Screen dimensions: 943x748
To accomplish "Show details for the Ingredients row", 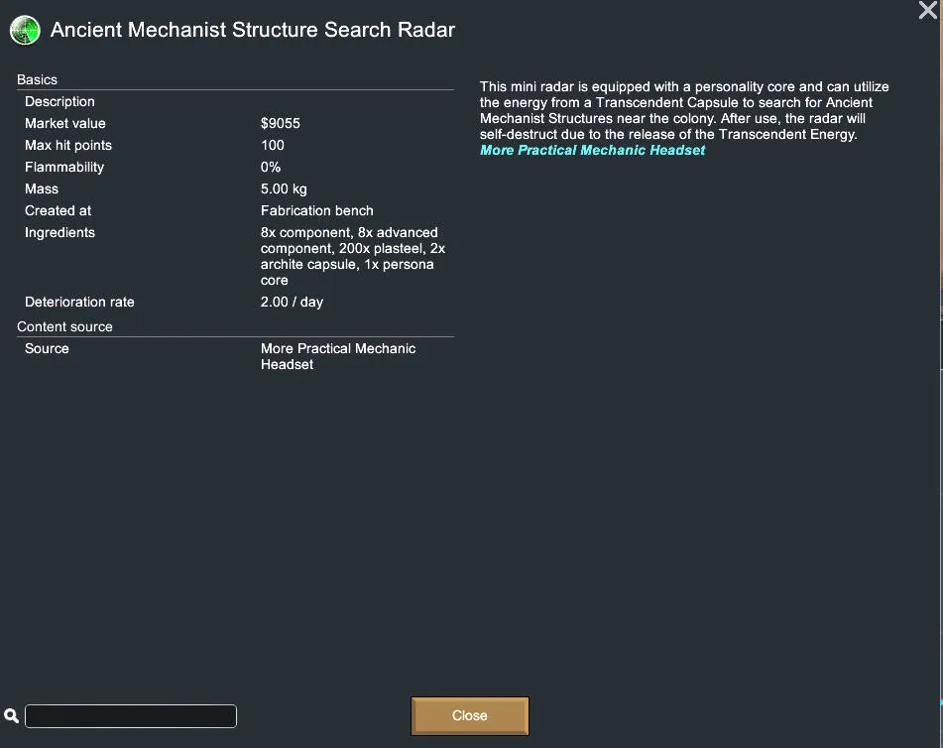I will (x=235, y=256).
